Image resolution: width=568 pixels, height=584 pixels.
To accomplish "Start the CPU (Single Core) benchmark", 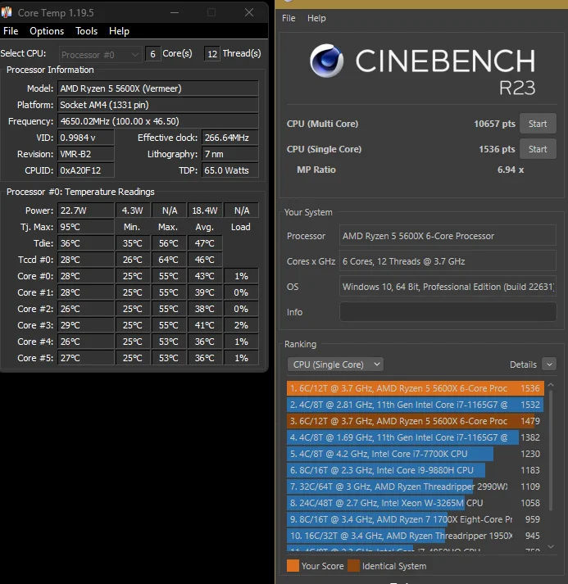I will [538, 149].
